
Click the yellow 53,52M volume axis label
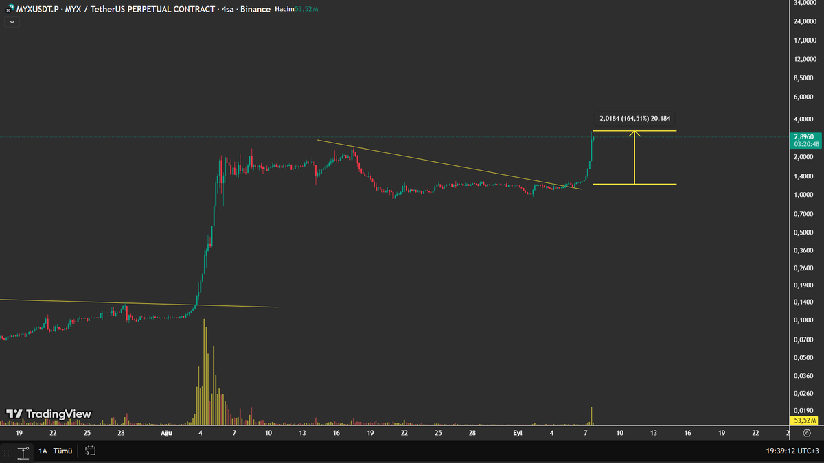[x=804, y=420]
